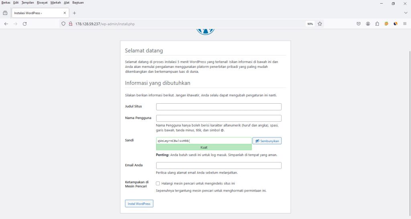Click the Ketampakan di Mesin Pencari label
The width and height of the screenshot is (411, 219).
point(137,184)
